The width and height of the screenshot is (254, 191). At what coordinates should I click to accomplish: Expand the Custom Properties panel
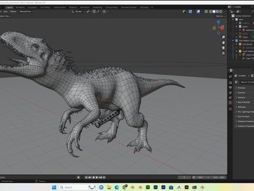(x=244, y=126)
